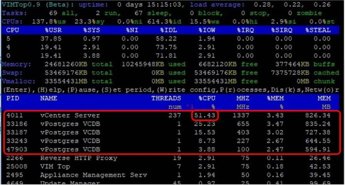
Task: Click PID 47903 entry
Action: click(17, 149)
